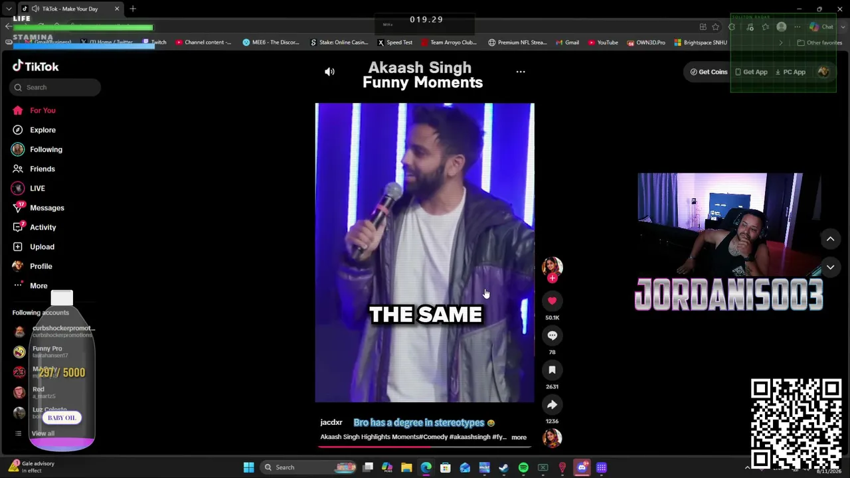Open Steam from the taskbar
This screenshot has width=850, height=478.
pos(504,467)
